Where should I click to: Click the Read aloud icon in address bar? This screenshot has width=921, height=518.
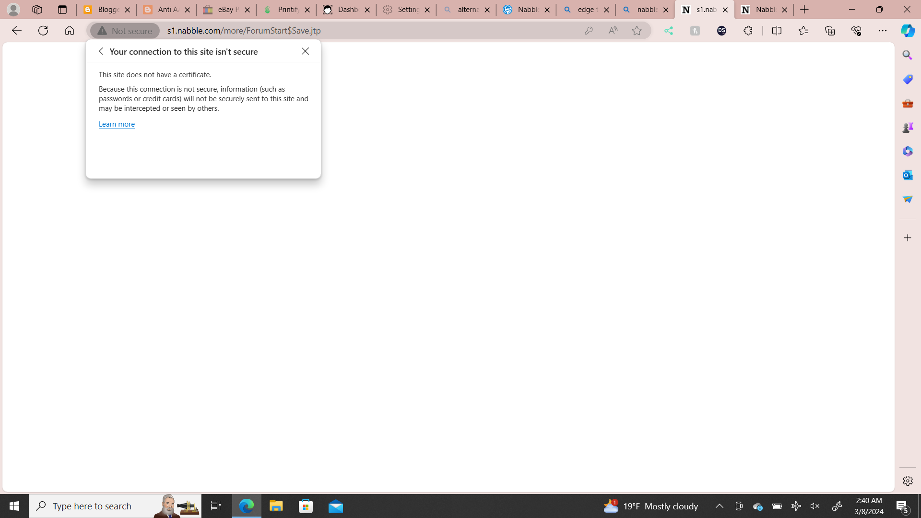point(613,31)
